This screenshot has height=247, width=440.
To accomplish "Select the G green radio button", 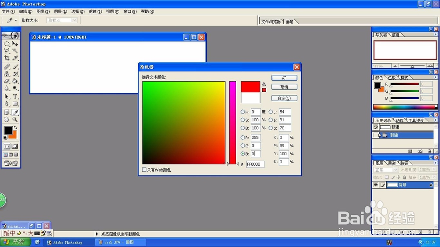I will (x=242, y=145).
